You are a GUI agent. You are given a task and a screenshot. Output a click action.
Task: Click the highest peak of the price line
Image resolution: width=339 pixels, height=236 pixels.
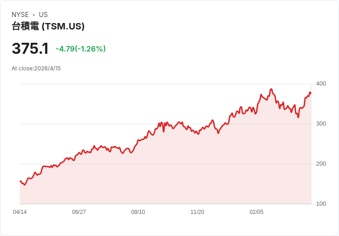(271, 89)
